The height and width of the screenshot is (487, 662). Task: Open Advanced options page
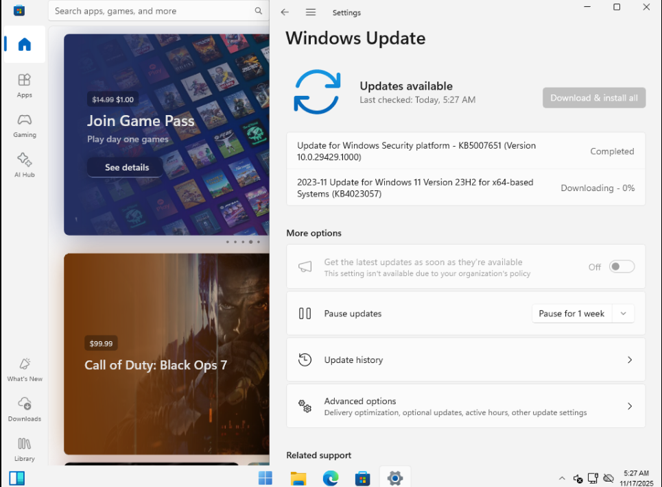pyautogui.click(x=466, y=406)
